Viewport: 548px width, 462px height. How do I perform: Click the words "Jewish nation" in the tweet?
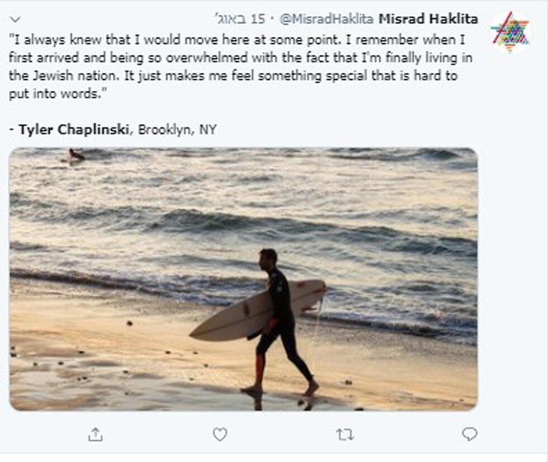(65, 76)
